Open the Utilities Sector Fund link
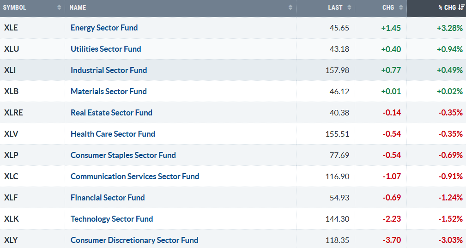 pyautogui.click(x=106, y=49)
